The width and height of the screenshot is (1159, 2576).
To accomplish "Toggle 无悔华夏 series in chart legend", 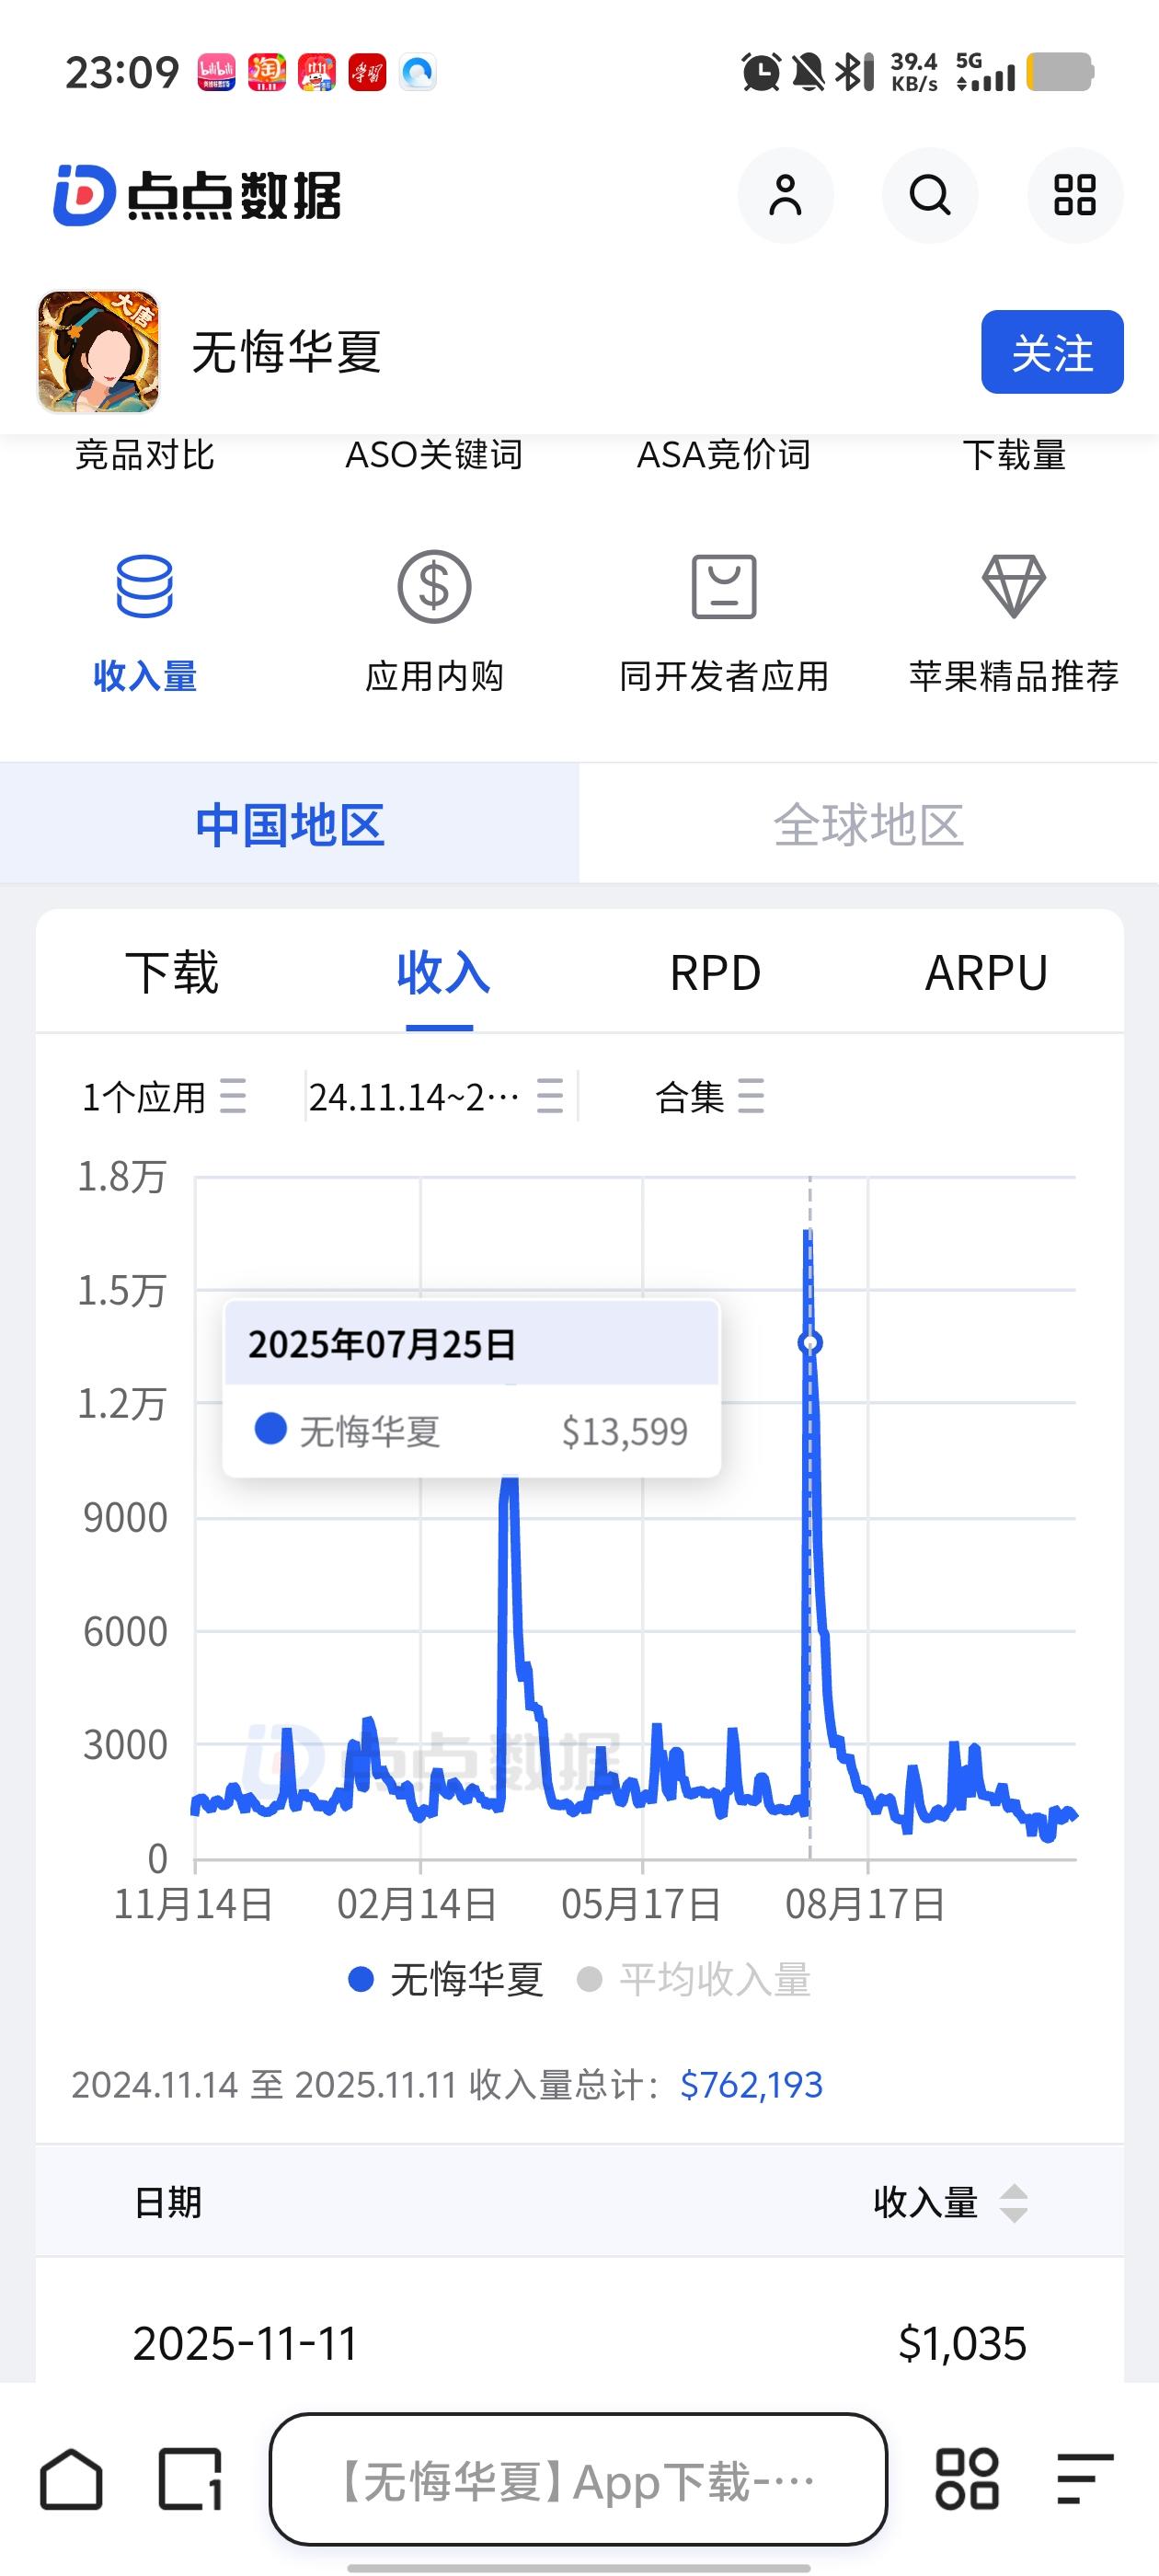I will tap(446, 1979).
